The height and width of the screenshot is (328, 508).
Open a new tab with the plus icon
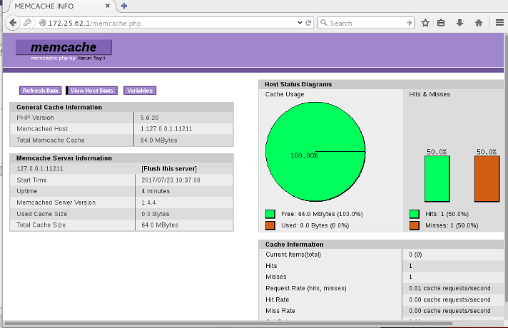point(123,6)
